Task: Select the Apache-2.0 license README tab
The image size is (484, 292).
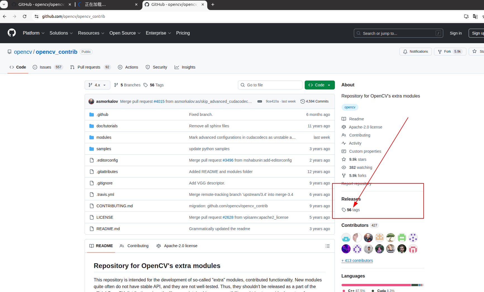Action: click(x=177, y=246)
